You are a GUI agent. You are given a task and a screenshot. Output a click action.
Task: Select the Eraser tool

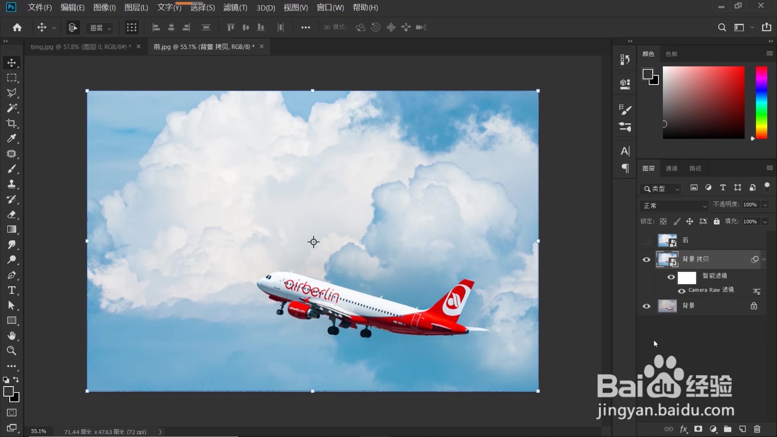click(12, 214)
